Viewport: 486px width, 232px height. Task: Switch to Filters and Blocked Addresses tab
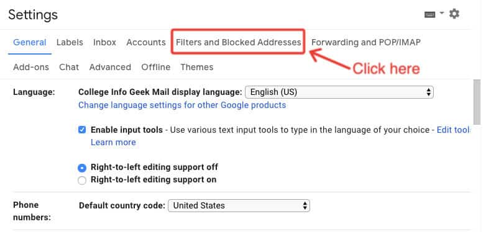pos(239,42)
